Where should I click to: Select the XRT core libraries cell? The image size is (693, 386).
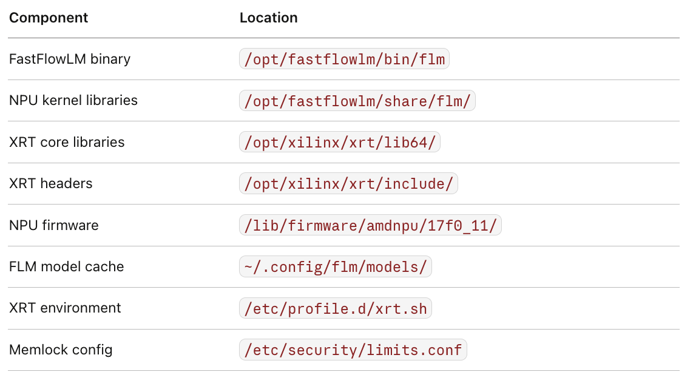point(67,142)
